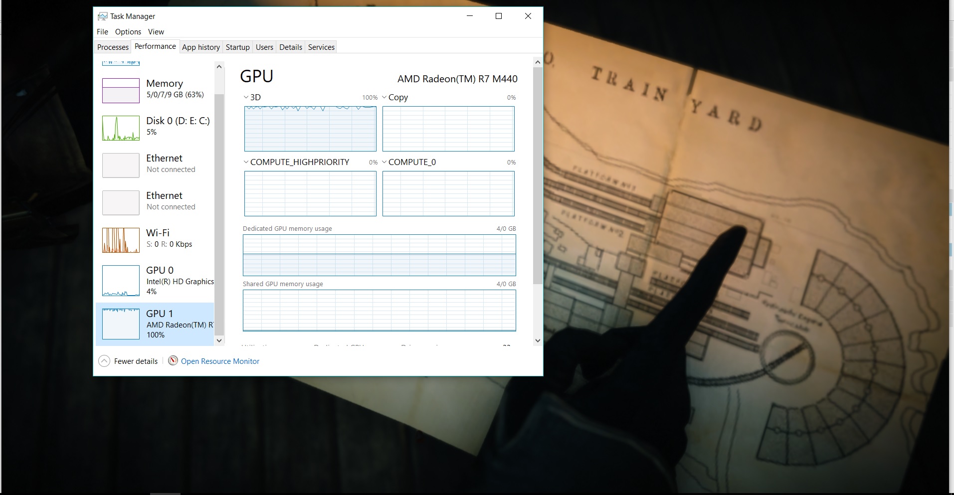Click the 'Disk 0 (D: E: C:)' label
The height and width of the screenshot is (495, 954).
coord(178,121)
